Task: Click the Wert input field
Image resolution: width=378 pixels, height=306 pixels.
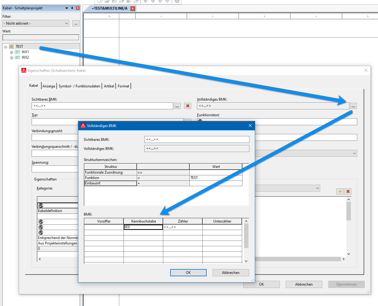Action: [x=41, y=37]
